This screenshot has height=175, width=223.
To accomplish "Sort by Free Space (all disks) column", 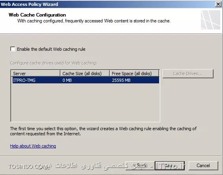I will 134,74.
